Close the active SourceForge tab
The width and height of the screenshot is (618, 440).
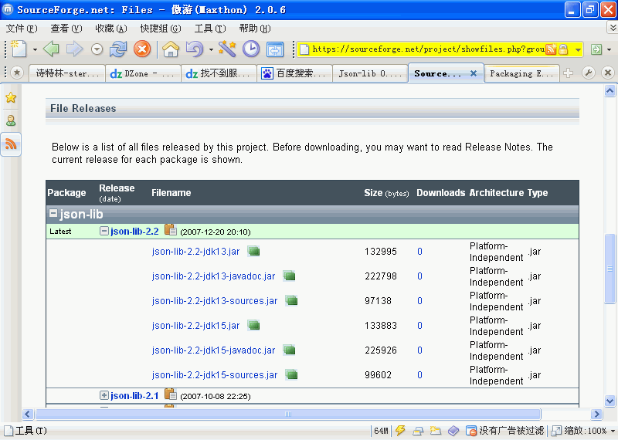pos(474,73)
